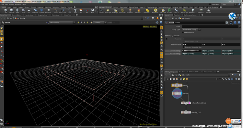Screen dimensions: 243x128
Task: Open the parameter gear menu for bound1
Action: 227,23
